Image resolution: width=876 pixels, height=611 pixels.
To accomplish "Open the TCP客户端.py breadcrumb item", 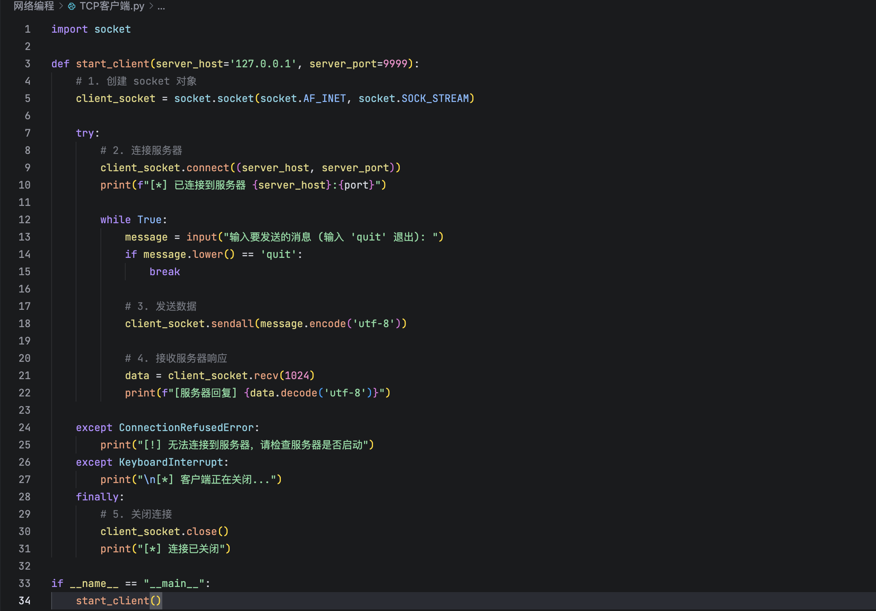I will (x=112, y=6).
